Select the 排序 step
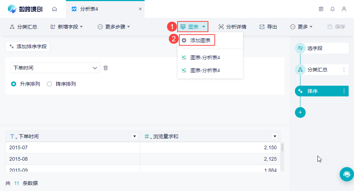The width and height of the screenshot is (354, 191). pos(322,91)
